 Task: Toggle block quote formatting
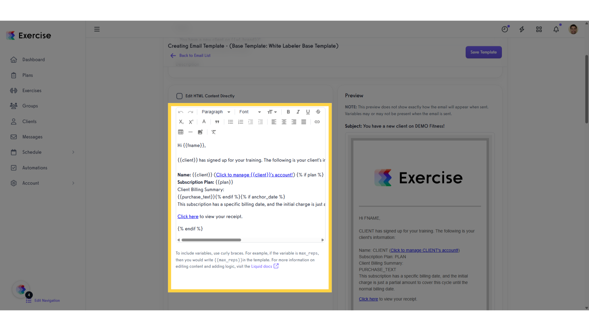pos(217,122)
